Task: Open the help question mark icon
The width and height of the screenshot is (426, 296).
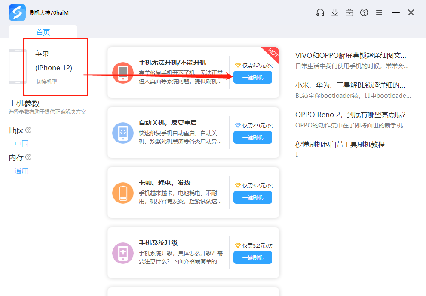Action: coord(364,12)
